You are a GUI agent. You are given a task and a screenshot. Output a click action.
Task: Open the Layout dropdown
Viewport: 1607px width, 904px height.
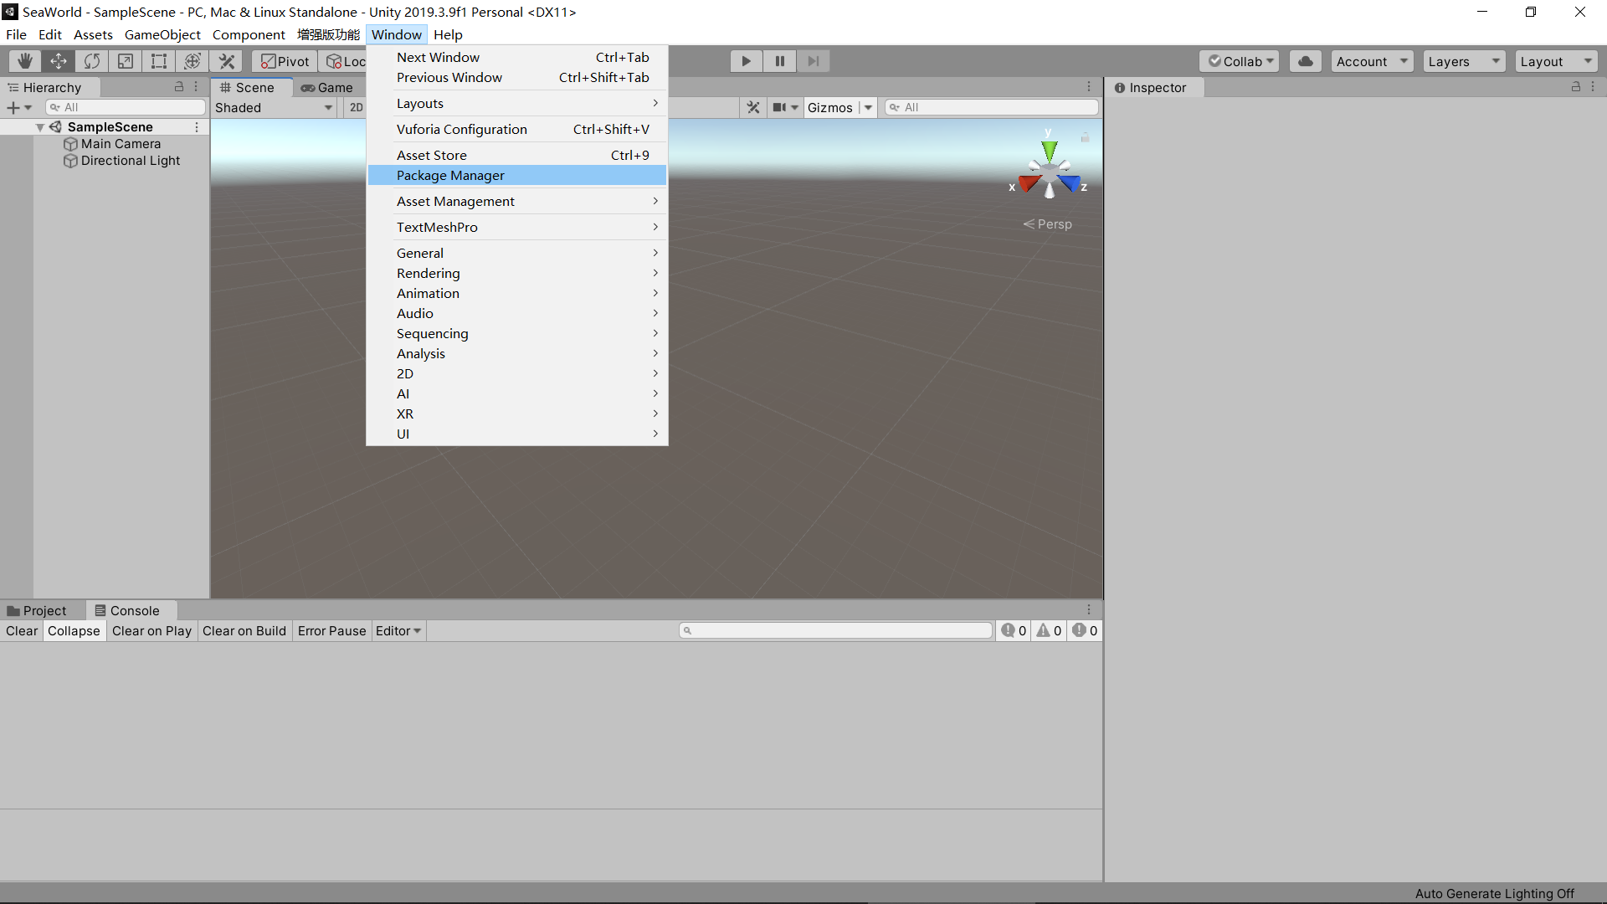click(x=1556, y=60)
